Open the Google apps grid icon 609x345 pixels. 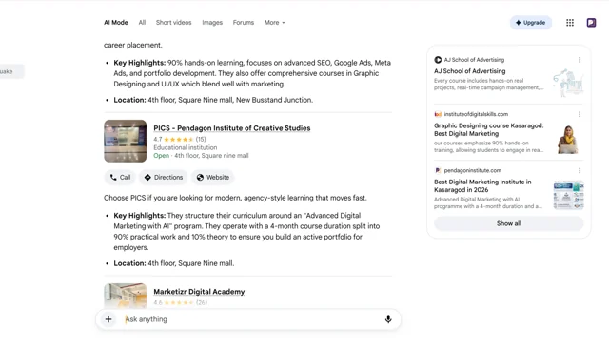570,23
